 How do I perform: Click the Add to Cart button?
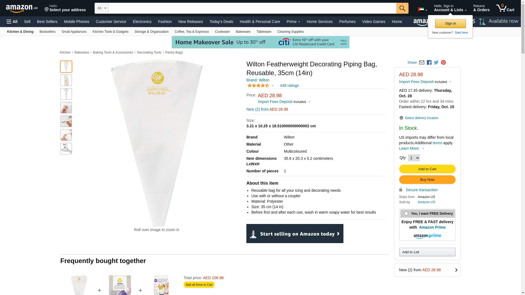tap(427, 169)
